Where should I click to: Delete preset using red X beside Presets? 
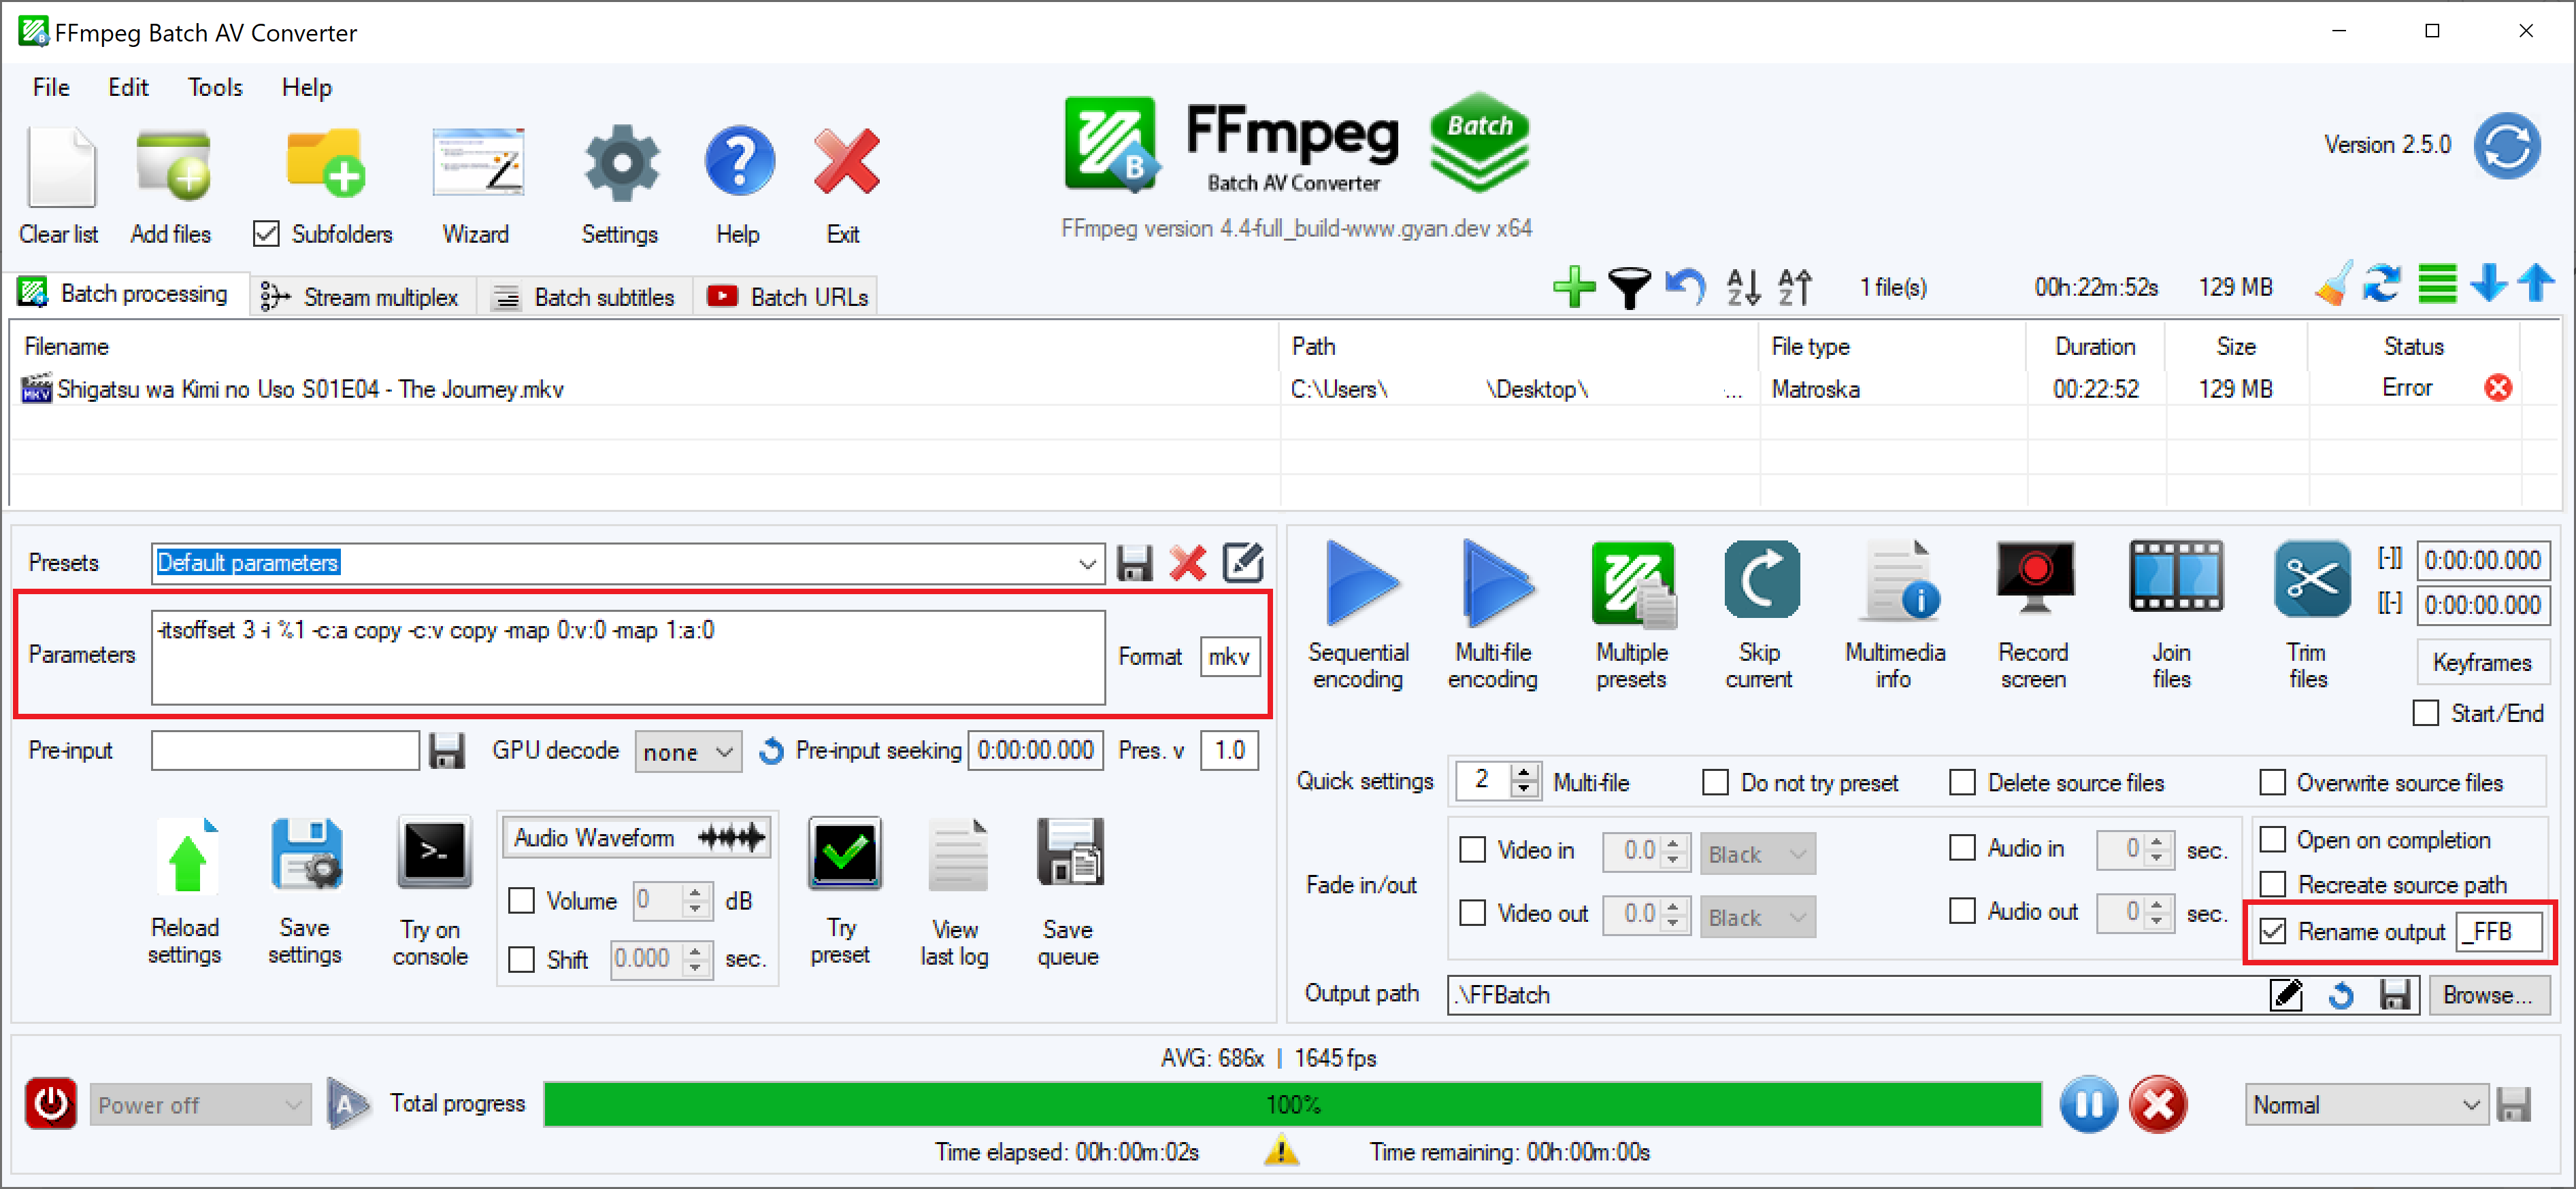[1187, 562]
